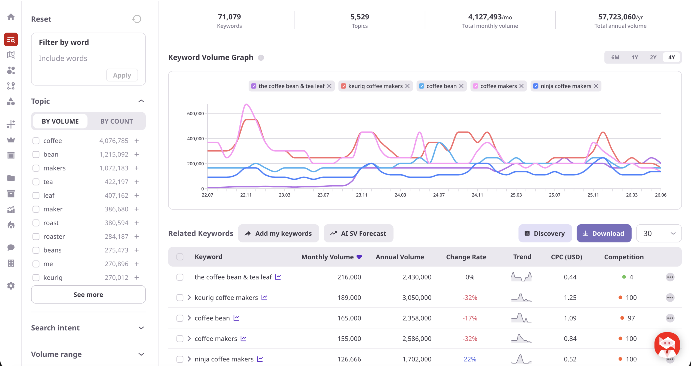This screenshot has height=366, width=691.
Task: Check the coffee topic checkbox
Action: click(36, 141)
